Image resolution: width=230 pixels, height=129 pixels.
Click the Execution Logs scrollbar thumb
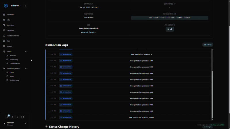212,95
